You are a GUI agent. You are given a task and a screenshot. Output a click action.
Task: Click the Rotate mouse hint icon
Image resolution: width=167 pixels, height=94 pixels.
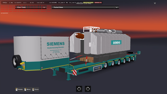pos(17,89)
